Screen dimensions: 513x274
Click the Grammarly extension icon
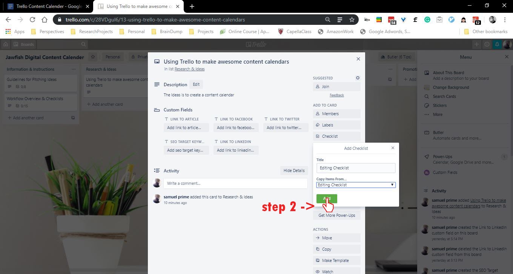[427, 20]
